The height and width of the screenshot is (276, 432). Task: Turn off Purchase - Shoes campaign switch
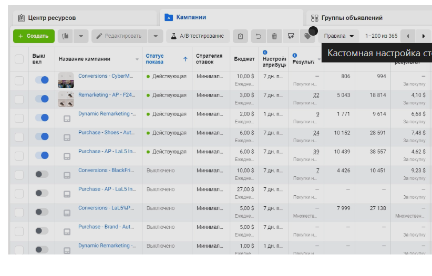point(42,136)
